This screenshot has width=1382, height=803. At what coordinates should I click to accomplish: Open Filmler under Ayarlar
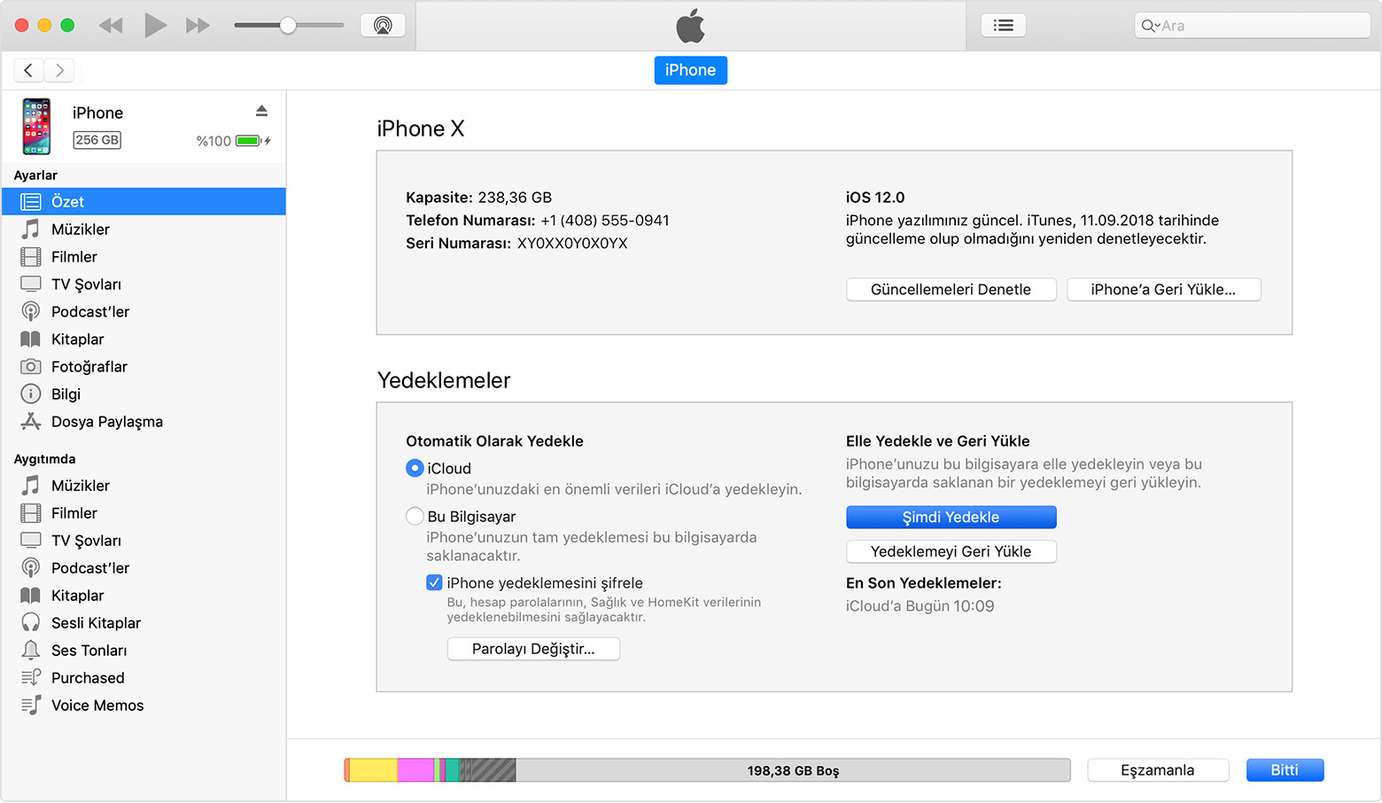click(x=144, y=256)
